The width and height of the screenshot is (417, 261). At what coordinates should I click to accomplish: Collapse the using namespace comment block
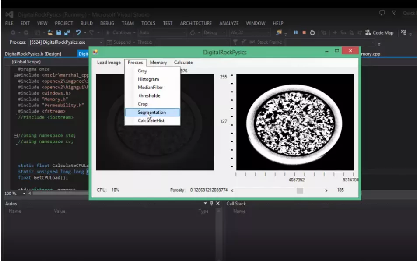[x=15, y=136]
